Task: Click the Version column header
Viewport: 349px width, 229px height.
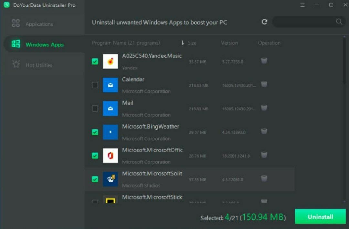Action: click(229, 43)
